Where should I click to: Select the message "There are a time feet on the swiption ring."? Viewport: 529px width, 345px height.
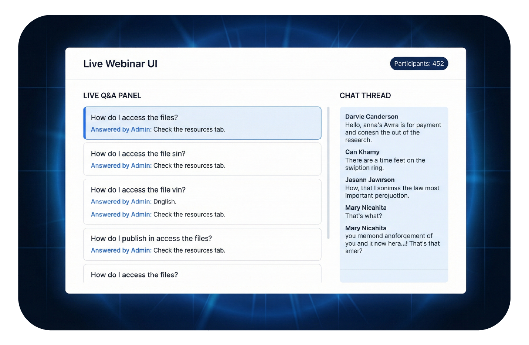click(x=385, y=164)
